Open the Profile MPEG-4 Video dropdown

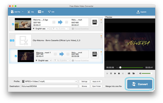(x=50, y=81)
